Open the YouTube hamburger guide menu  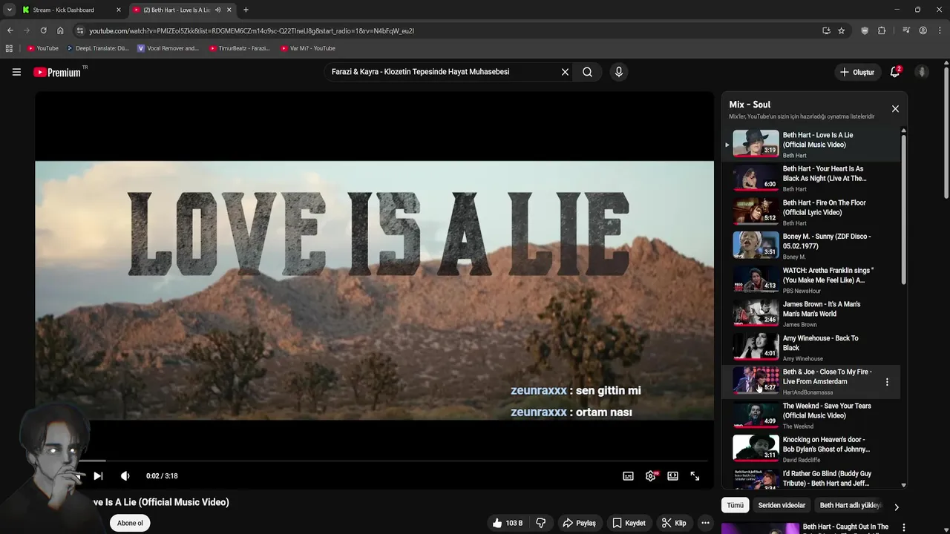16,72
